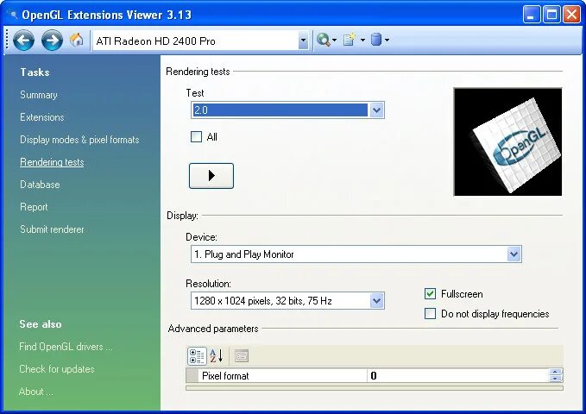Expand the Test version dropdown
The width and height of the screenshot is (586, 414).
(x=376, y=110)
